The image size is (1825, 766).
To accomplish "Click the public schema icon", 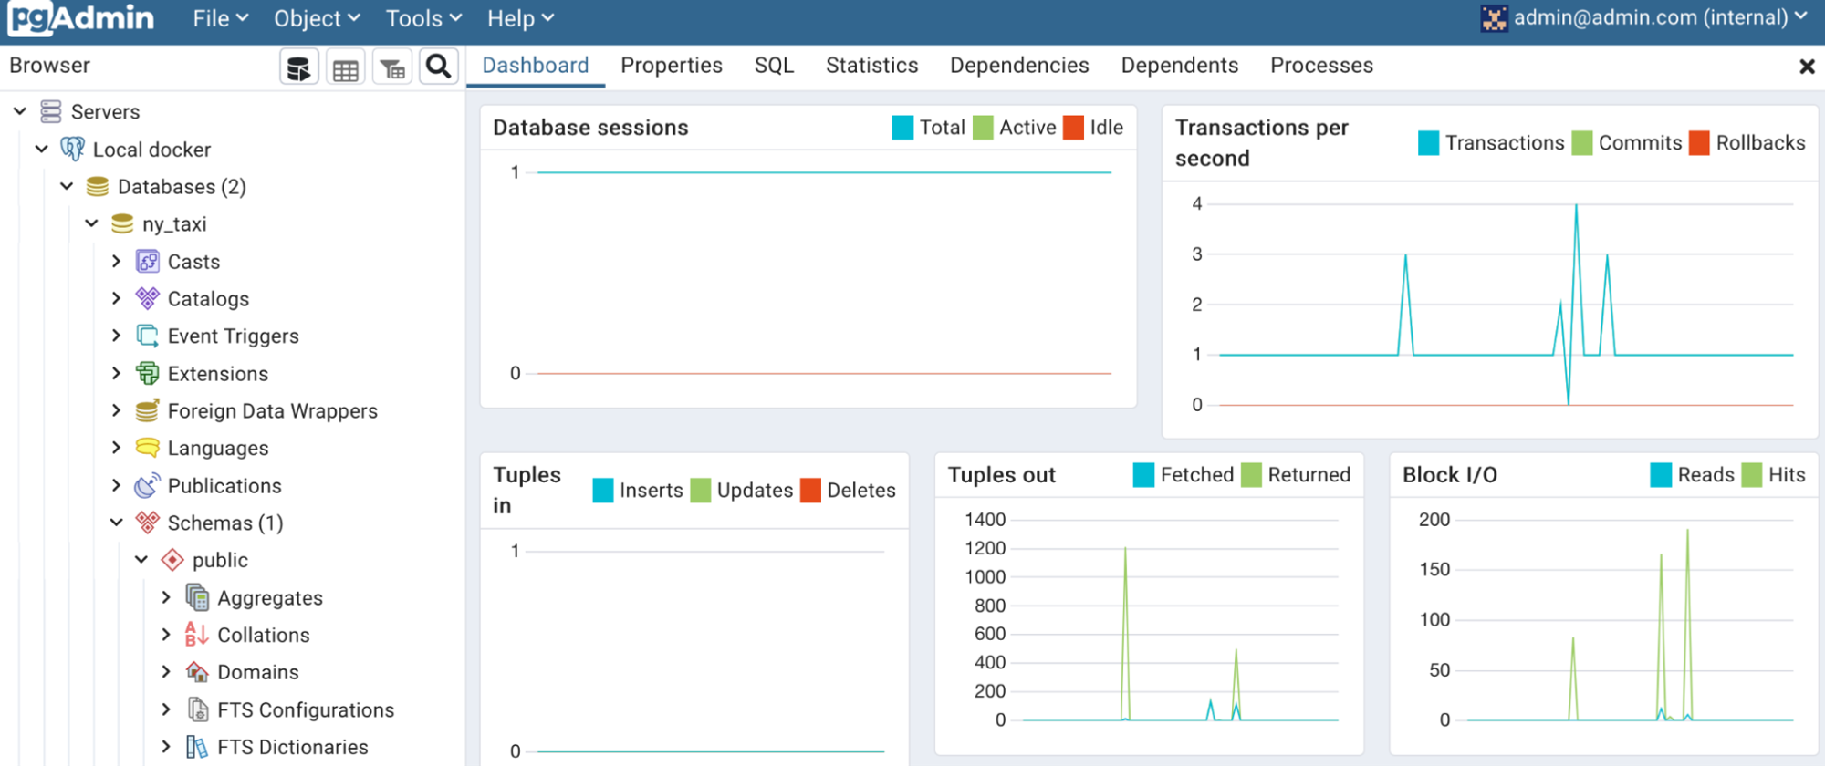I will coord(172,560).
